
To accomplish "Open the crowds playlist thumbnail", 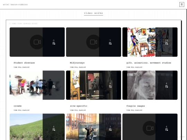I will [37, 85].
